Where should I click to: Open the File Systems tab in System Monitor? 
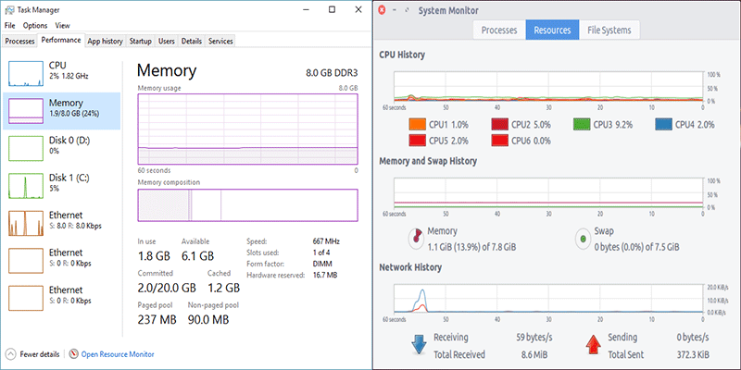[x=609, y=31]
